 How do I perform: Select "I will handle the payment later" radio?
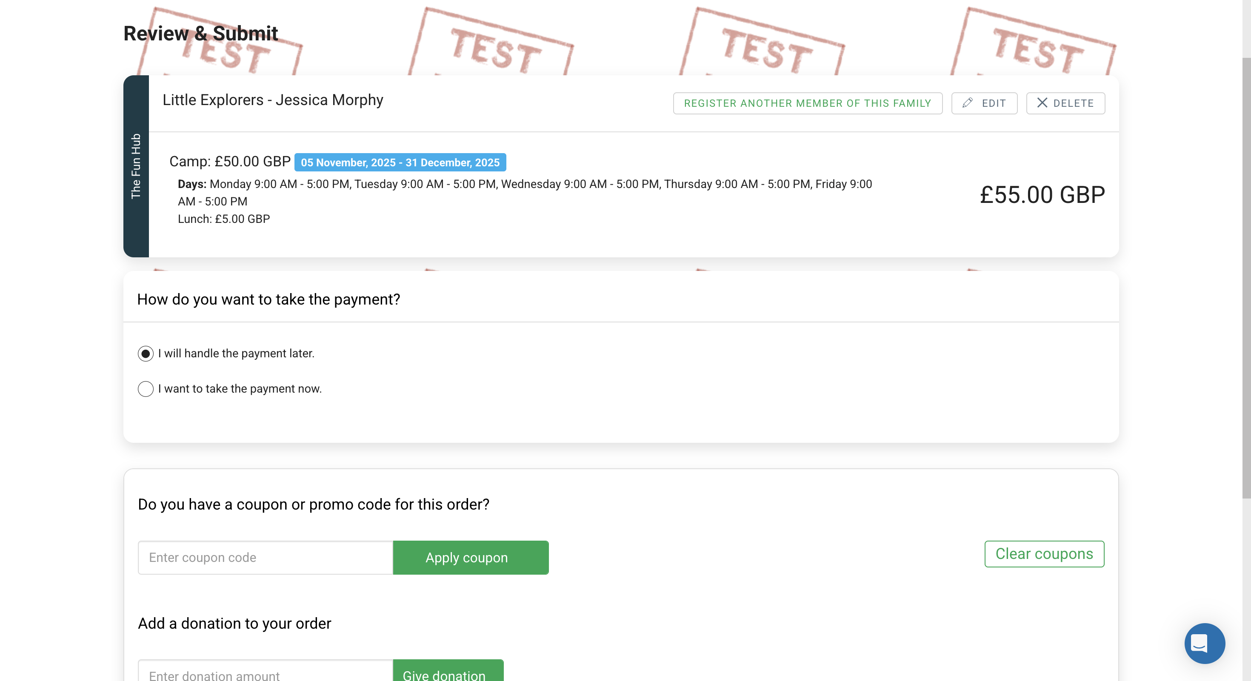point(146,353)
